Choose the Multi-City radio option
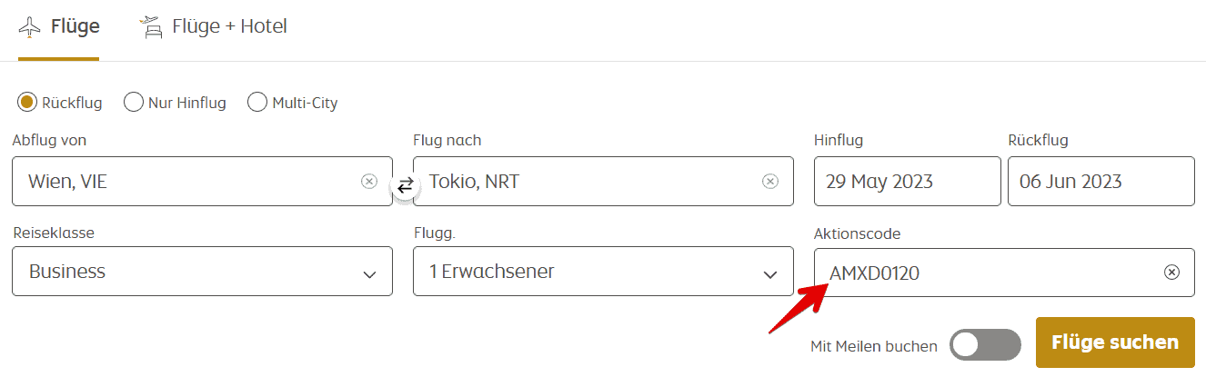 pyautogui.click(x=257, y=103)
